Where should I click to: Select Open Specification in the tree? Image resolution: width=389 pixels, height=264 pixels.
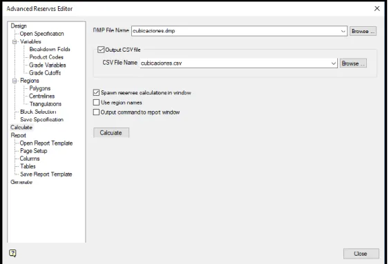pos(41,34)
